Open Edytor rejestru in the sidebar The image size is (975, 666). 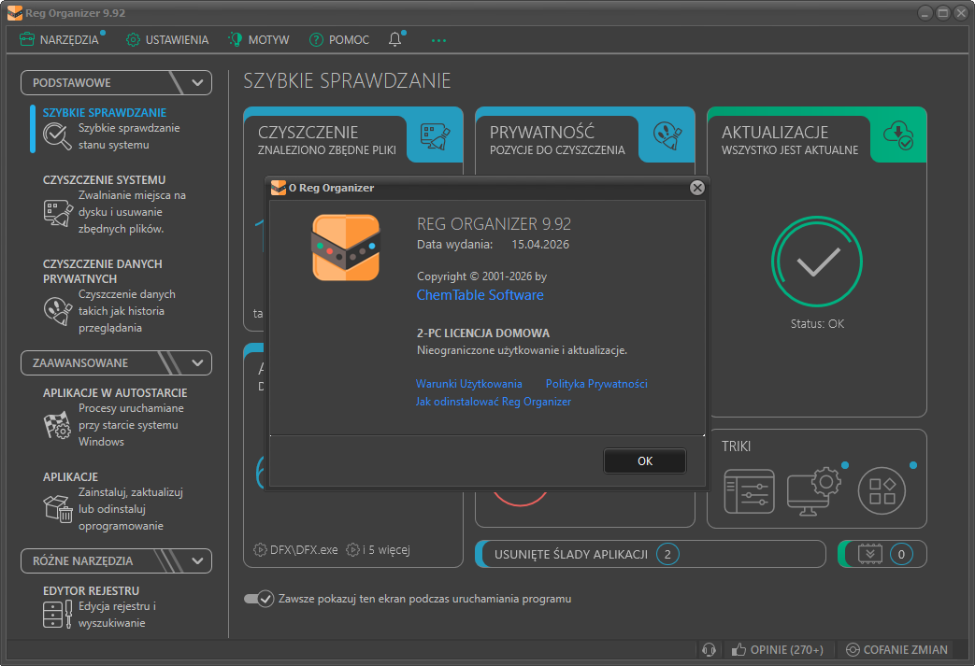91,591
